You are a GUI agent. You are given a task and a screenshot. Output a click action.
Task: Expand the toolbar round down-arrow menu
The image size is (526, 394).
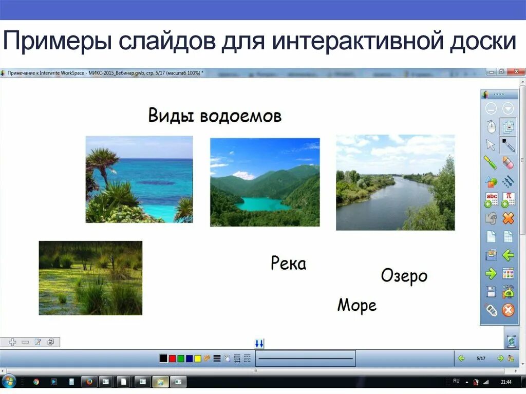pos(508,109)
